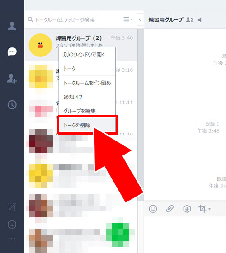Open the Chats speech bubble icon
The height and width of the screenshot is (253, 226).
12,52
